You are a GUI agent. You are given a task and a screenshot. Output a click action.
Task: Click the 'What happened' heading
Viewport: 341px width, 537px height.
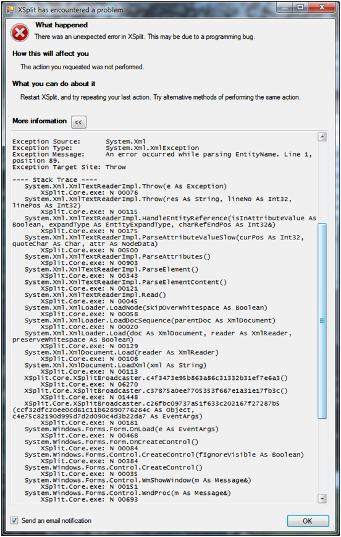coord(62,25)
